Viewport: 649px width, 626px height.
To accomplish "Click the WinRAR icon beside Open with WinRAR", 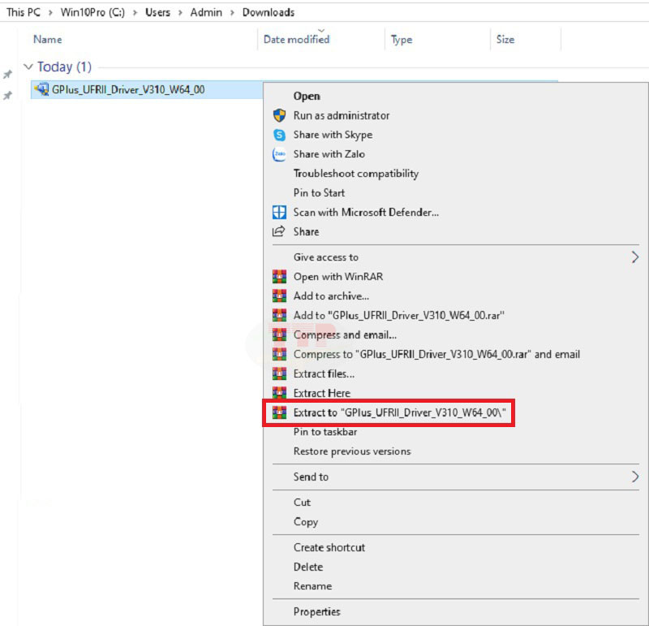I will tap(279, 277).
